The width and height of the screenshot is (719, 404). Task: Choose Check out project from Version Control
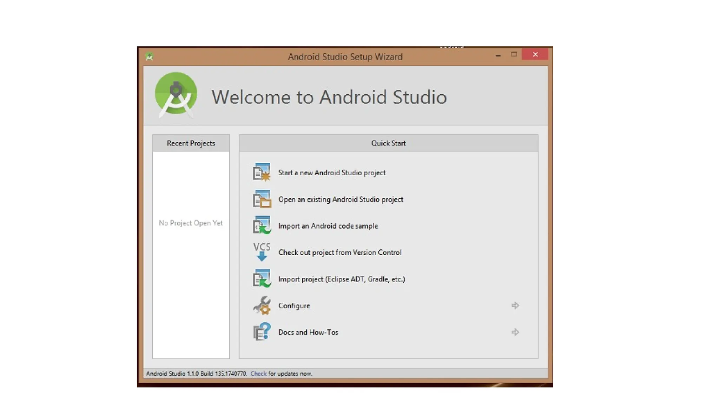tap(339, 252)
